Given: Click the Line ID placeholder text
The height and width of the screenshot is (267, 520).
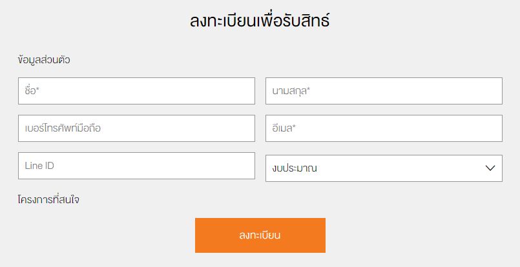Looking at the screenshot, I should click(39, 166).
